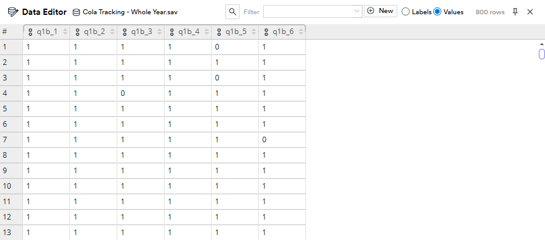The width and height of the screenshot is (545, 240).
Task: Click the row 8 q1b_3 cell
Action: click(x=141, y=155)
